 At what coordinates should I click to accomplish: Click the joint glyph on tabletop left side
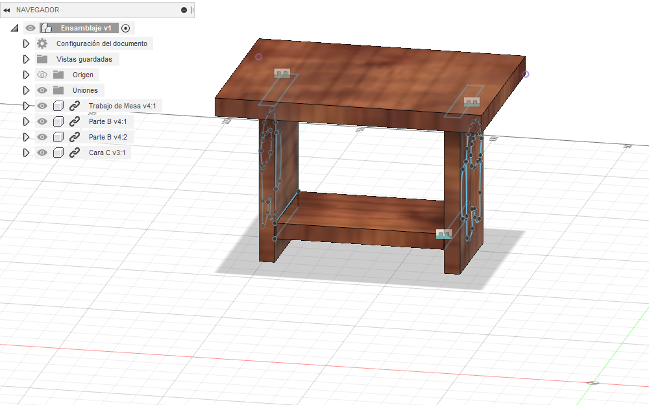(282, 73)
